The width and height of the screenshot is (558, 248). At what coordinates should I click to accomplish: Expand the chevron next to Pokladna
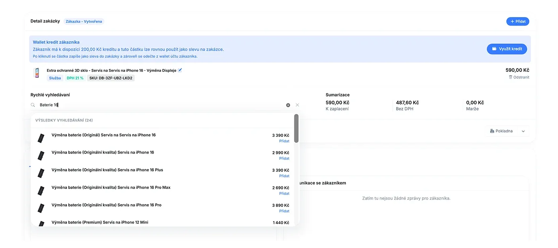coord(523,131)
